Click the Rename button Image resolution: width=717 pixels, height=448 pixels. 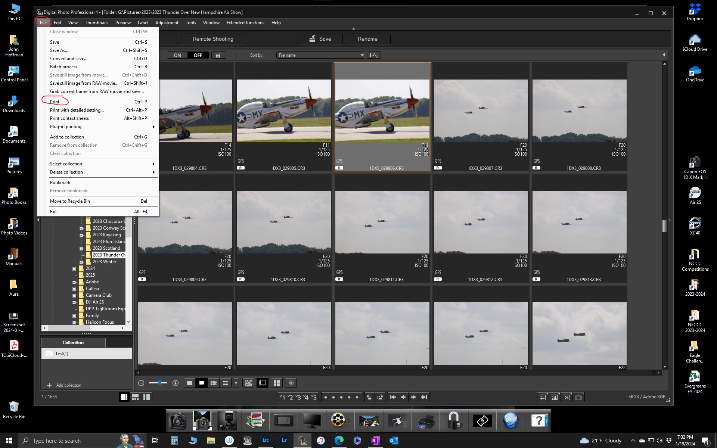point(367,39)
